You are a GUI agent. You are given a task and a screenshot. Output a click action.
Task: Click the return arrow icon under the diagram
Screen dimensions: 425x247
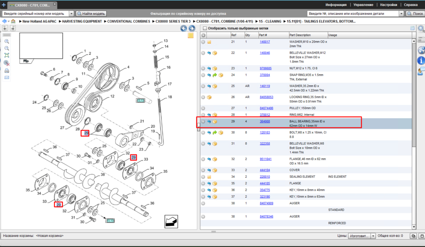[x=171, y=222]
